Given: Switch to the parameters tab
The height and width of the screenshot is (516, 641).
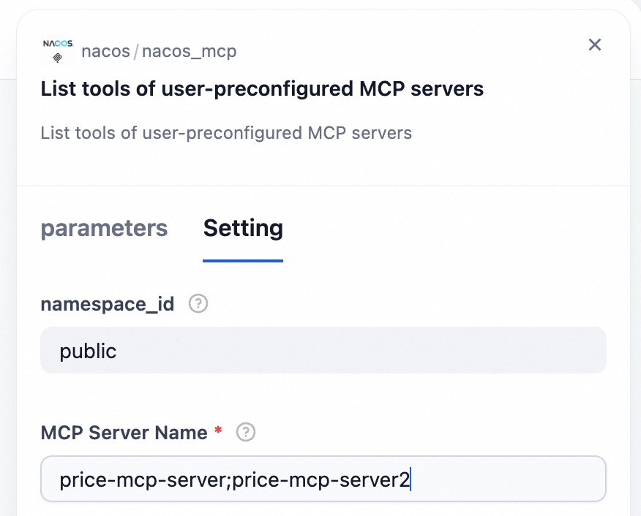Looking at the screenshot, I should 104,228.
